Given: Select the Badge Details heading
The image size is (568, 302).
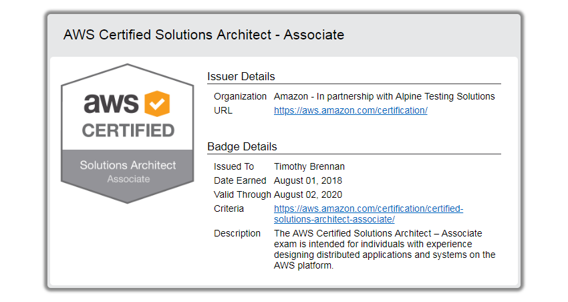Looking at the screenshot, I should point(242,146).
